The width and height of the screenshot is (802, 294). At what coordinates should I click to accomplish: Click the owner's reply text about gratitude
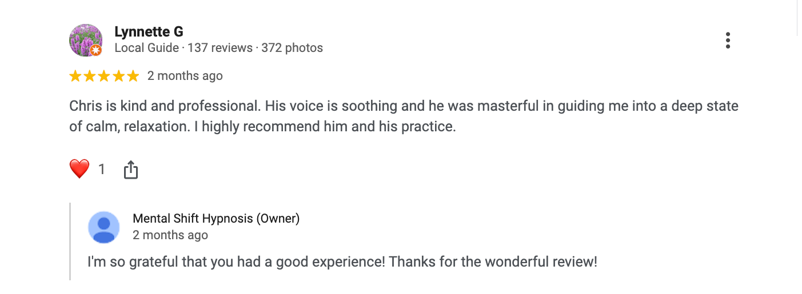(342, 263)
